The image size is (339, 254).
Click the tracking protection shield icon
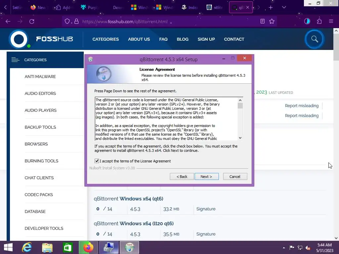click(x=67, y=21)
